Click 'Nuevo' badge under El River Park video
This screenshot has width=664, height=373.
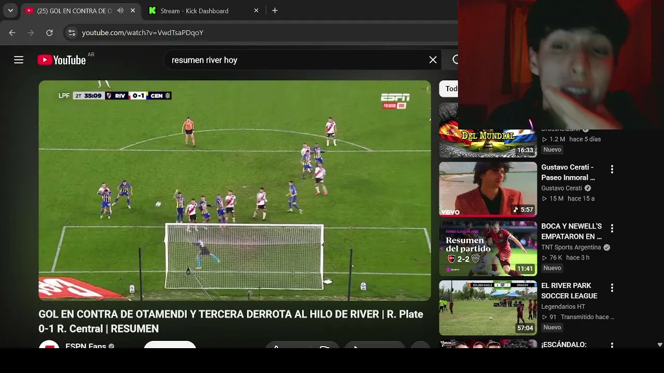pyautogui.click(x=552, y=327)
